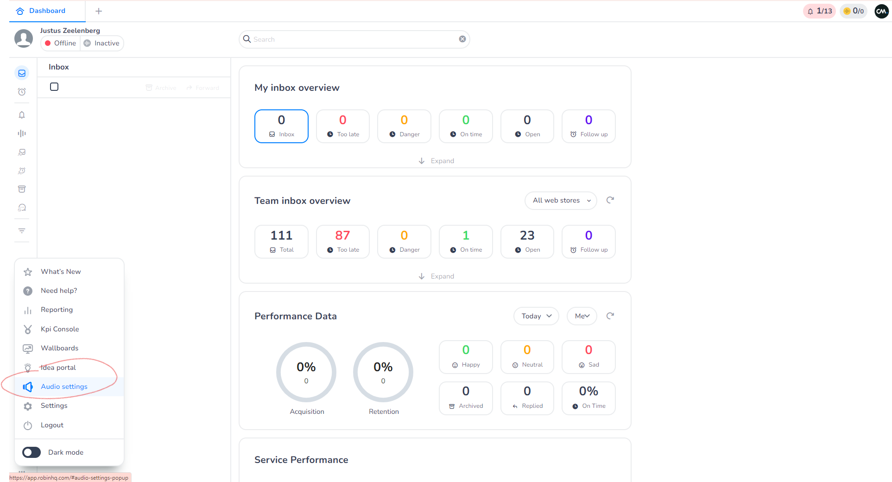Click the Too late team inbox card
Image resolution: width=892 pixels, height=482 pixels.
point(342,241)
